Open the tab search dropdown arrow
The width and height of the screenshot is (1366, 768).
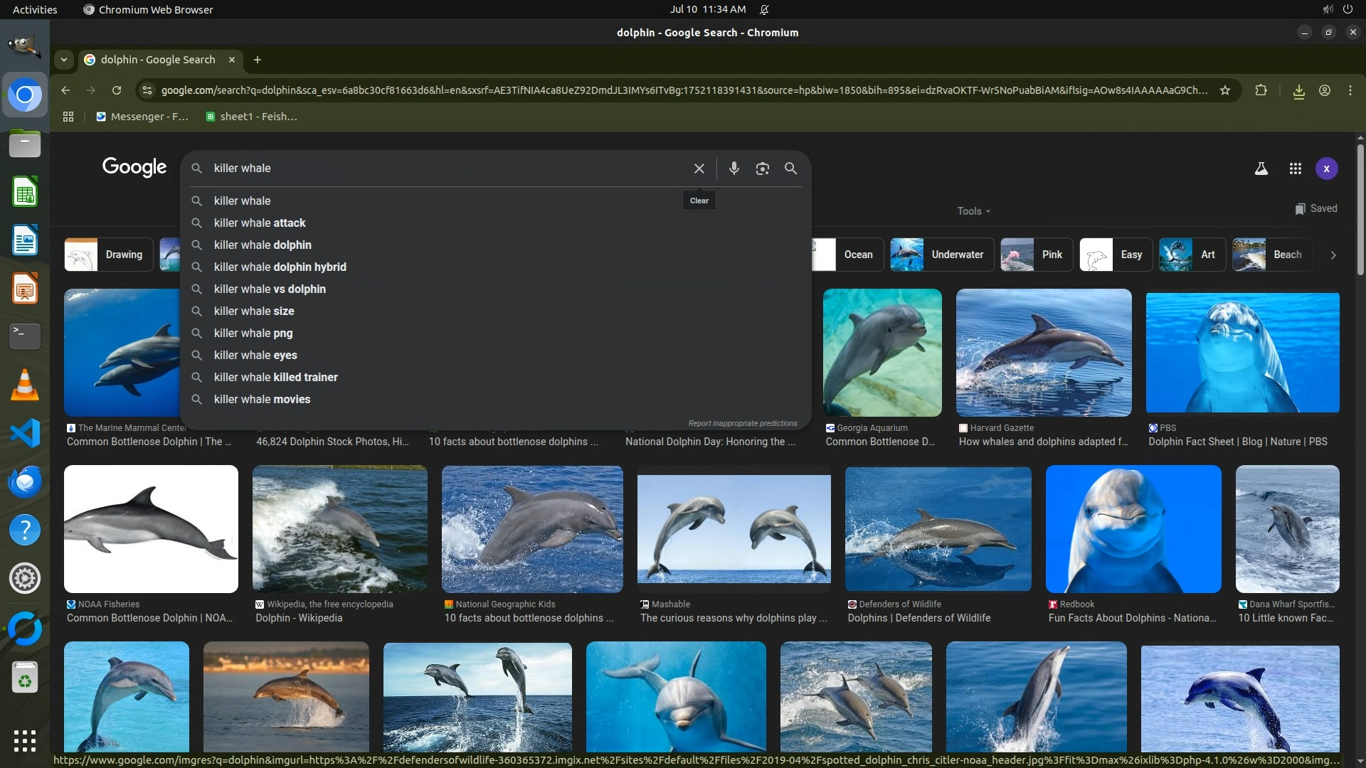coord(64,60)
